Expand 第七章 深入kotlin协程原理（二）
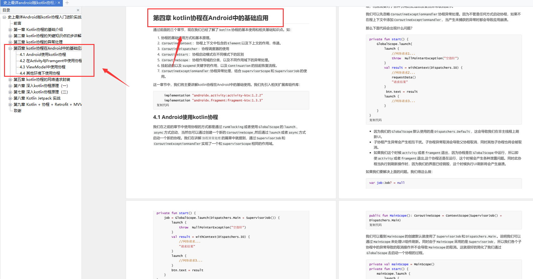533x279 pixels. [x=10, y=92]
